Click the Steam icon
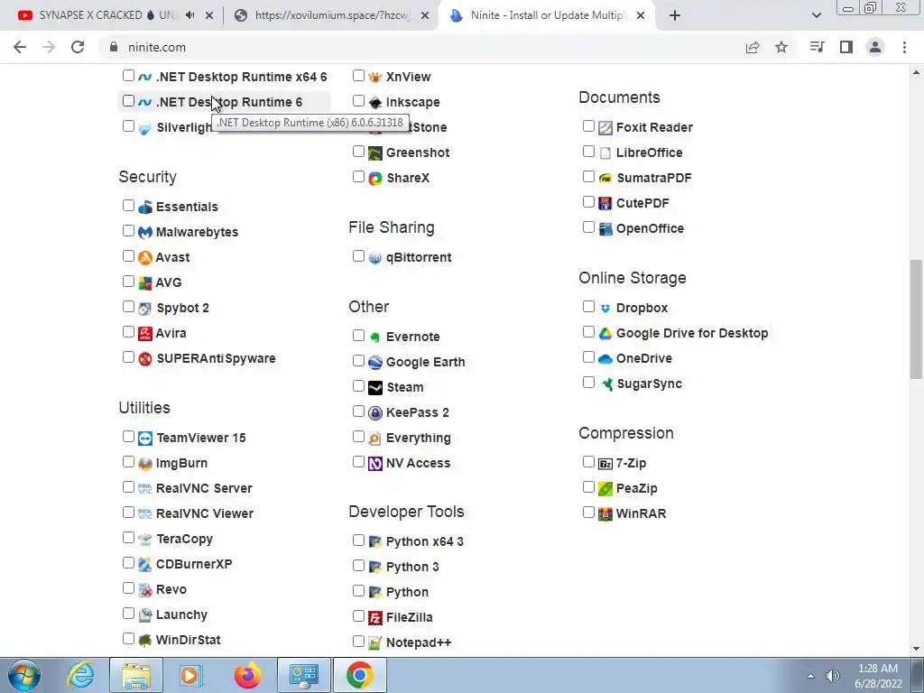This screenshot has height=693, width=924. coord(375,388)
